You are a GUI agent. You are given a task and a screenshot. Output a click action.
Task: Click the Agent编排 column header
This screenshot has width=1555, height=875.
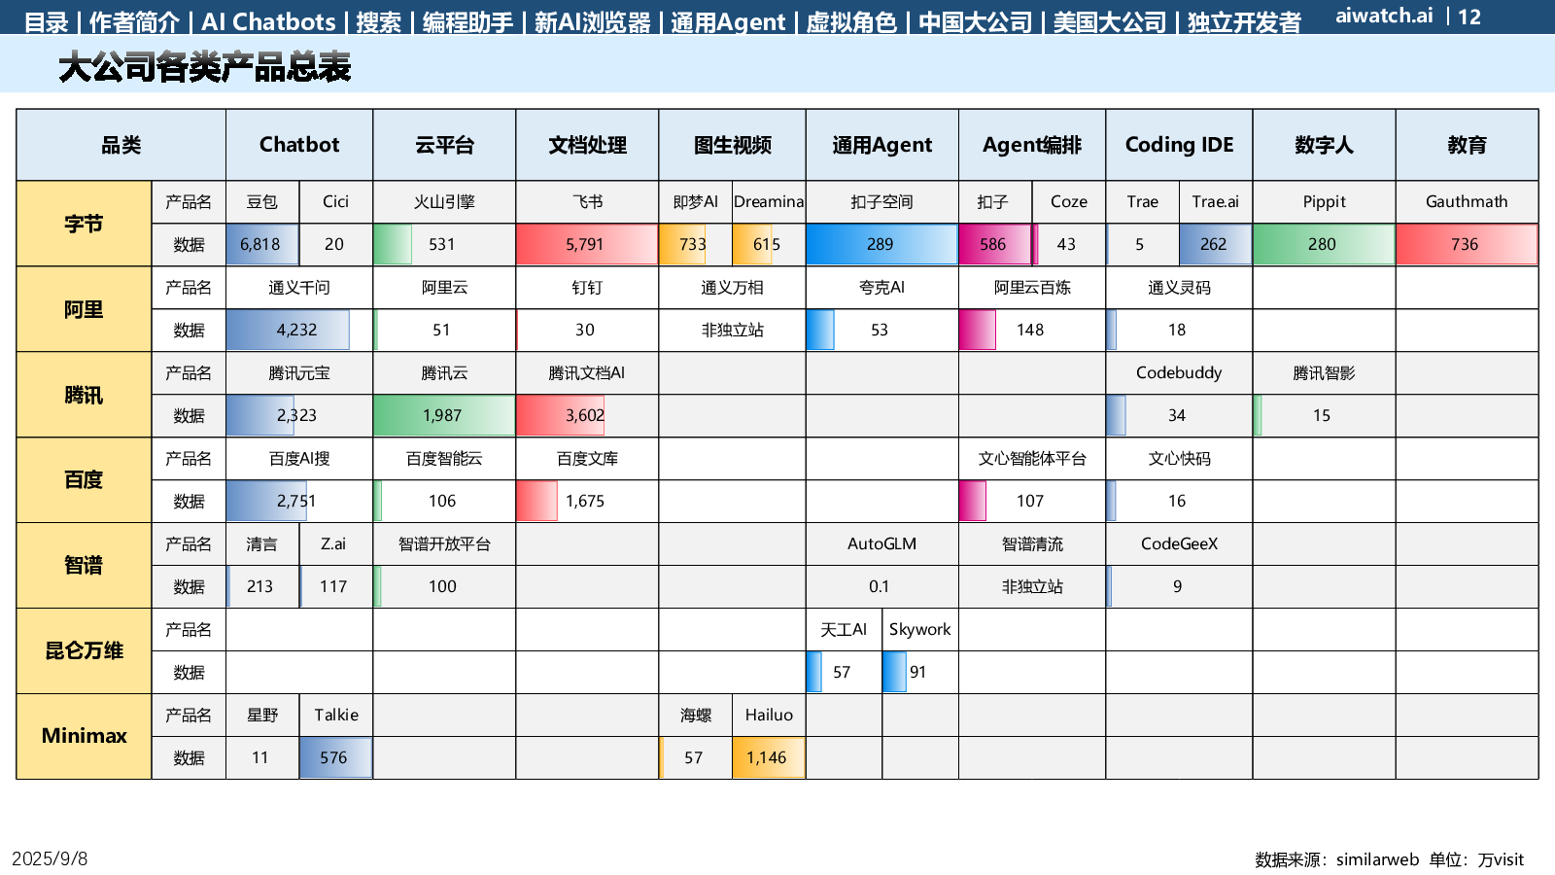(x=1032, y=145)
